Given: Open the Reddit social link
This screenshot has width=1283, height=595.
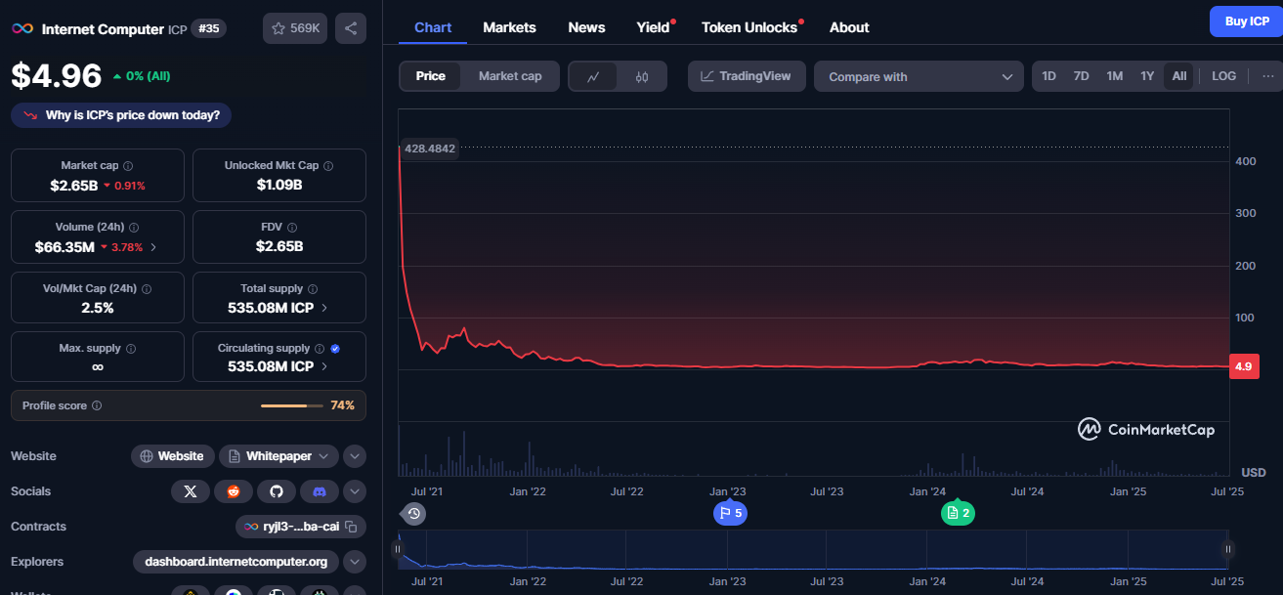Looking at the screenshot, I should coord(233,491).
